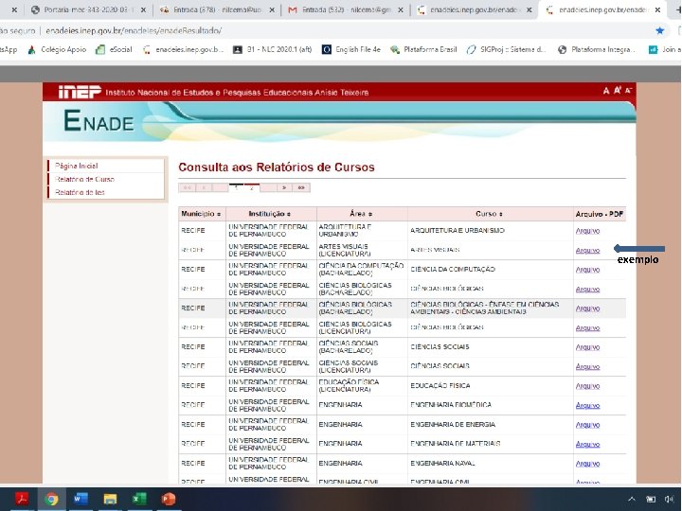Open the enadeies.inep.gov.b... bookmark

tap(183, 49)
